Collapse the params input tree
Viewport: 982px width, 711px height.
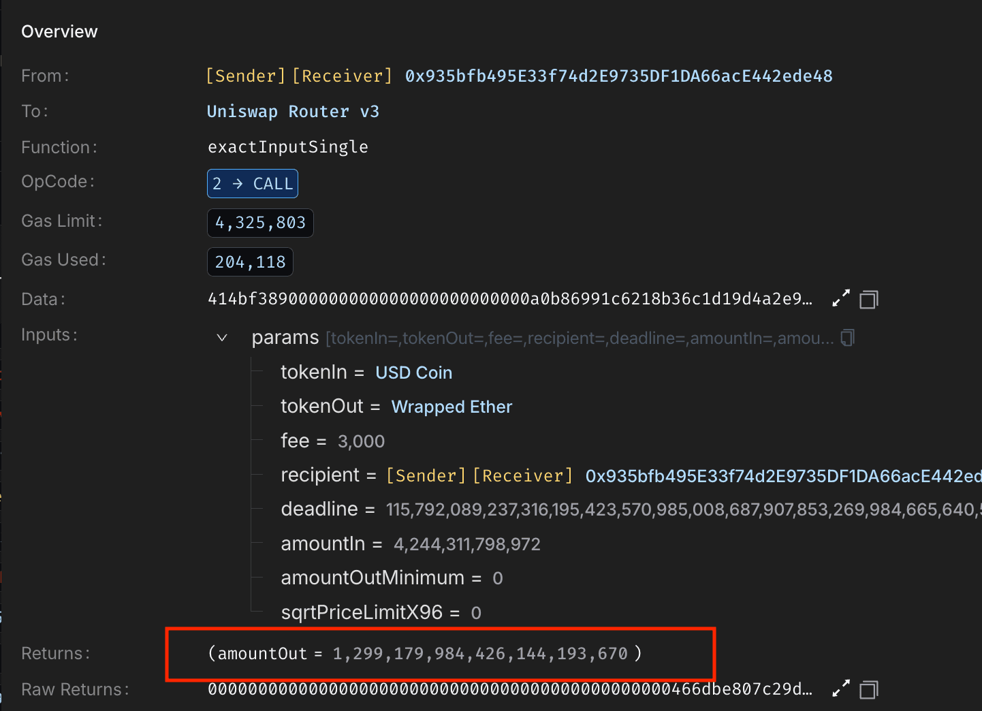pos(221,337)
